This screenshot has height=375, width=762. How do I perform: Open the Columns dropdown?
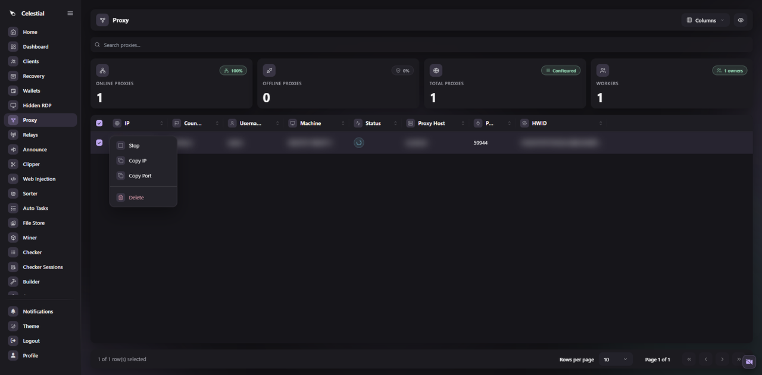click(705, 20)
